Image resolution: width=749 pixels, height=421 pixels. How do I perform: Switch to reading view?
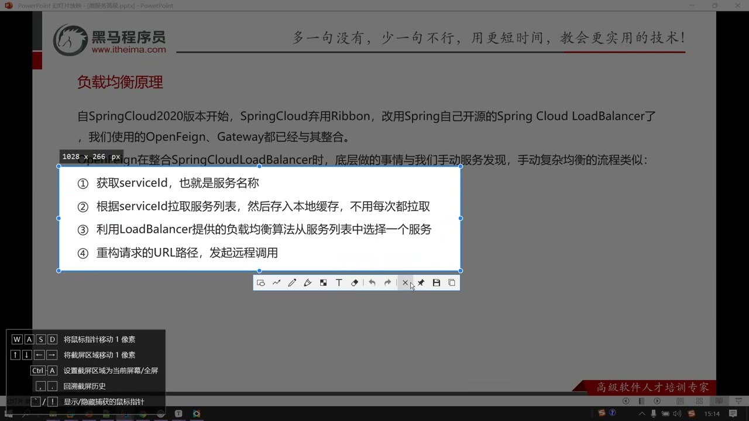[x=720, y=401]
